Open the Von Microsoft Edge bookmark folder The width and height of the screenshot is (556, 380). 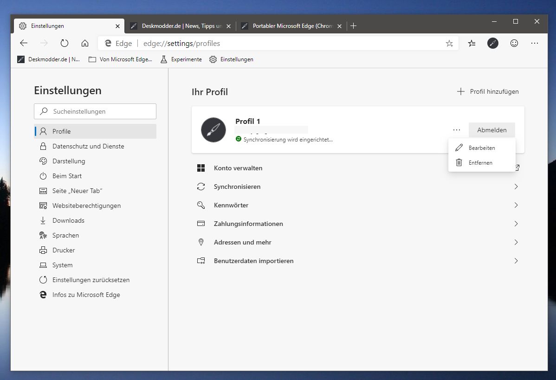(x=120, y=59)
